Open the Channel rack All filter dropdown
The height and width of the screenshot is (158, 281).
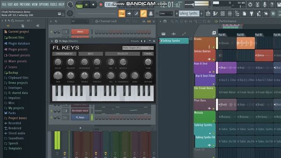(x=79, y=22)
